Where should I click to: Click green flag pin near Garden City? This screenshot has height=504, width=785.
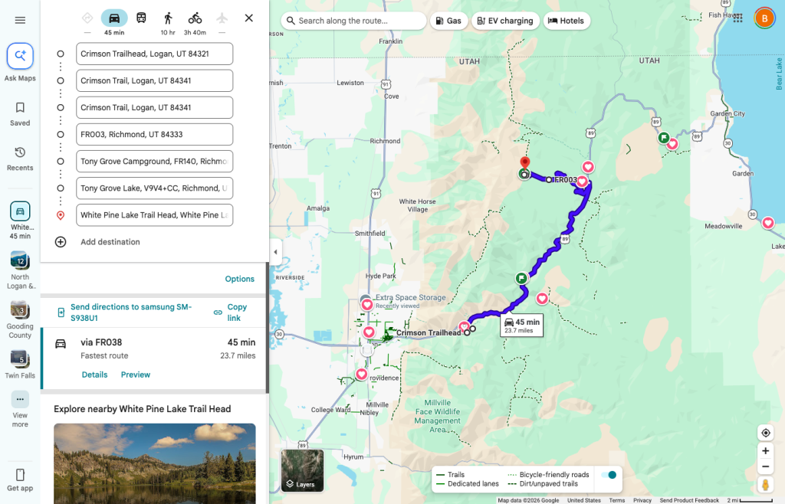663,137
